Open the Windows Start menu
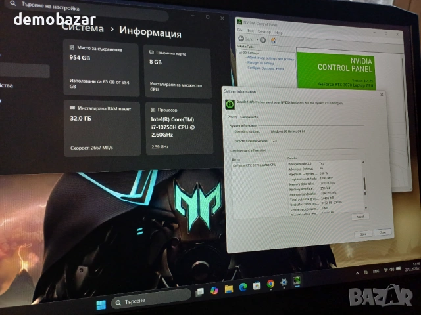The width and height of the screenshot is (421, 315). tap(101, 304)
